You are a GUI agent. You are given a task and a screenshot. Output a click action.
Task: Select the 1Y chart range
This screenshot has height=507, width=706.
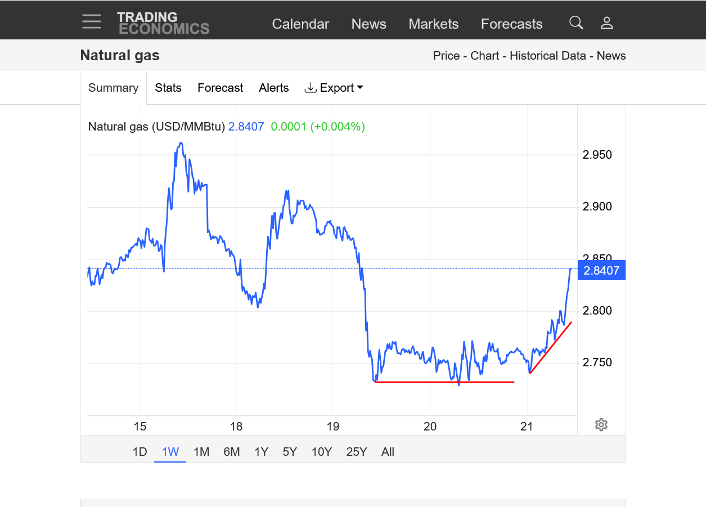point(261,452)
